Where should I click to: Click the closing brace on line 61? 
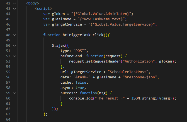(62, 104)
